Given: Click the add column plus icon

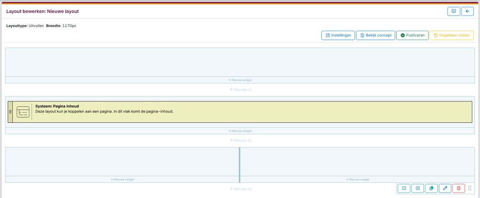Looking at the screenshot, I should (418, 188).
